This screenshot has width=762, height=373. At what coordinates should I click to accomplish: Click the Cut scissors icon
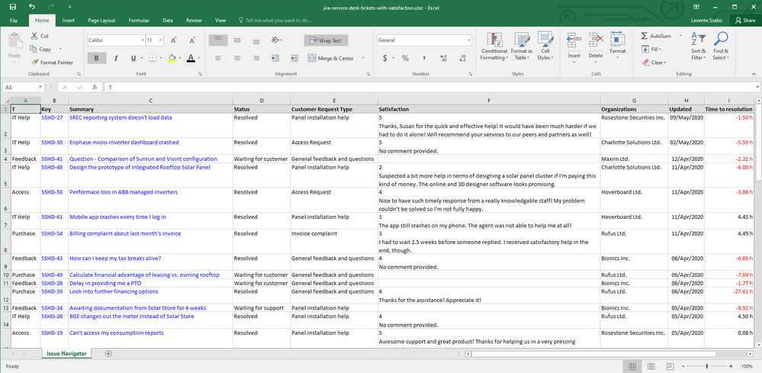[x=34, y=36]
